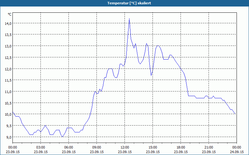Screen dimensions: 249x155
Task: Select the 11,5 y-axis label
Action: point(8,80)
